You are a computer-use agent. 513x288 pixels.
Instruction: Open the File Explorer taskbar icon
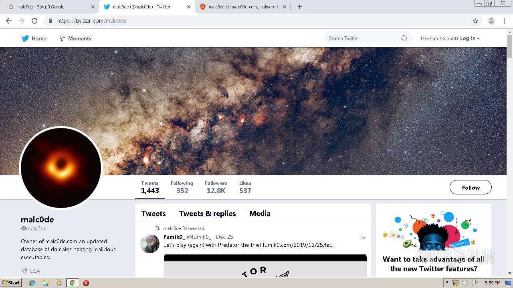45,283
